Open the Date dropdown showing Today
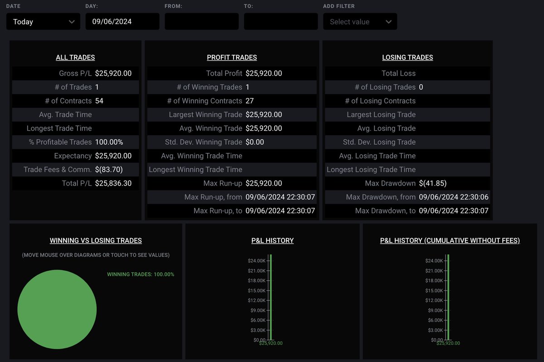Image resolution: width=544 pixels, height=362 pixels. pyautogui.click(x=43, y=21)
